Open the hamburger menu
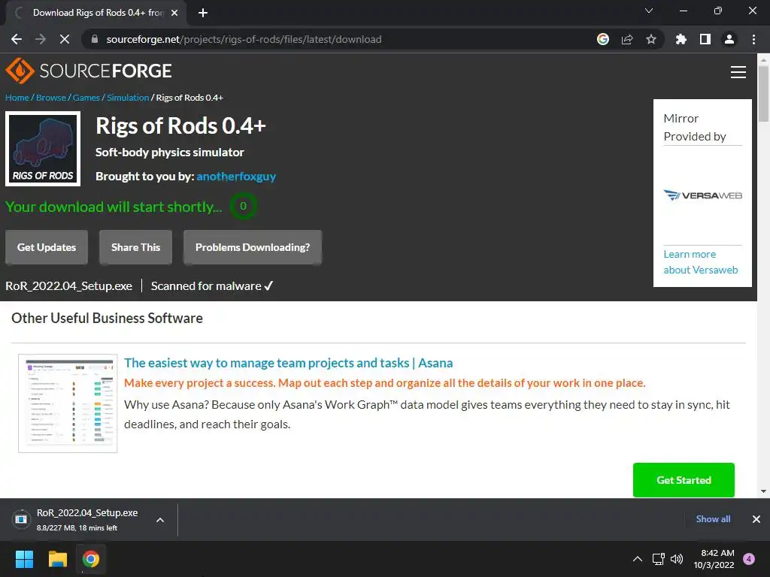The width and height of the screenshot is (770, 577). (738, 72)
